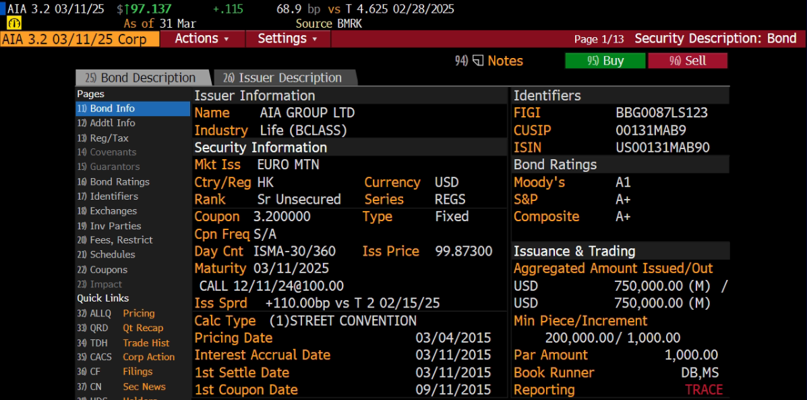The height and width of the screenshot is (400, 807).
Task: Click the Mkt Iss value EURO MTN
Action: [289, 165]
